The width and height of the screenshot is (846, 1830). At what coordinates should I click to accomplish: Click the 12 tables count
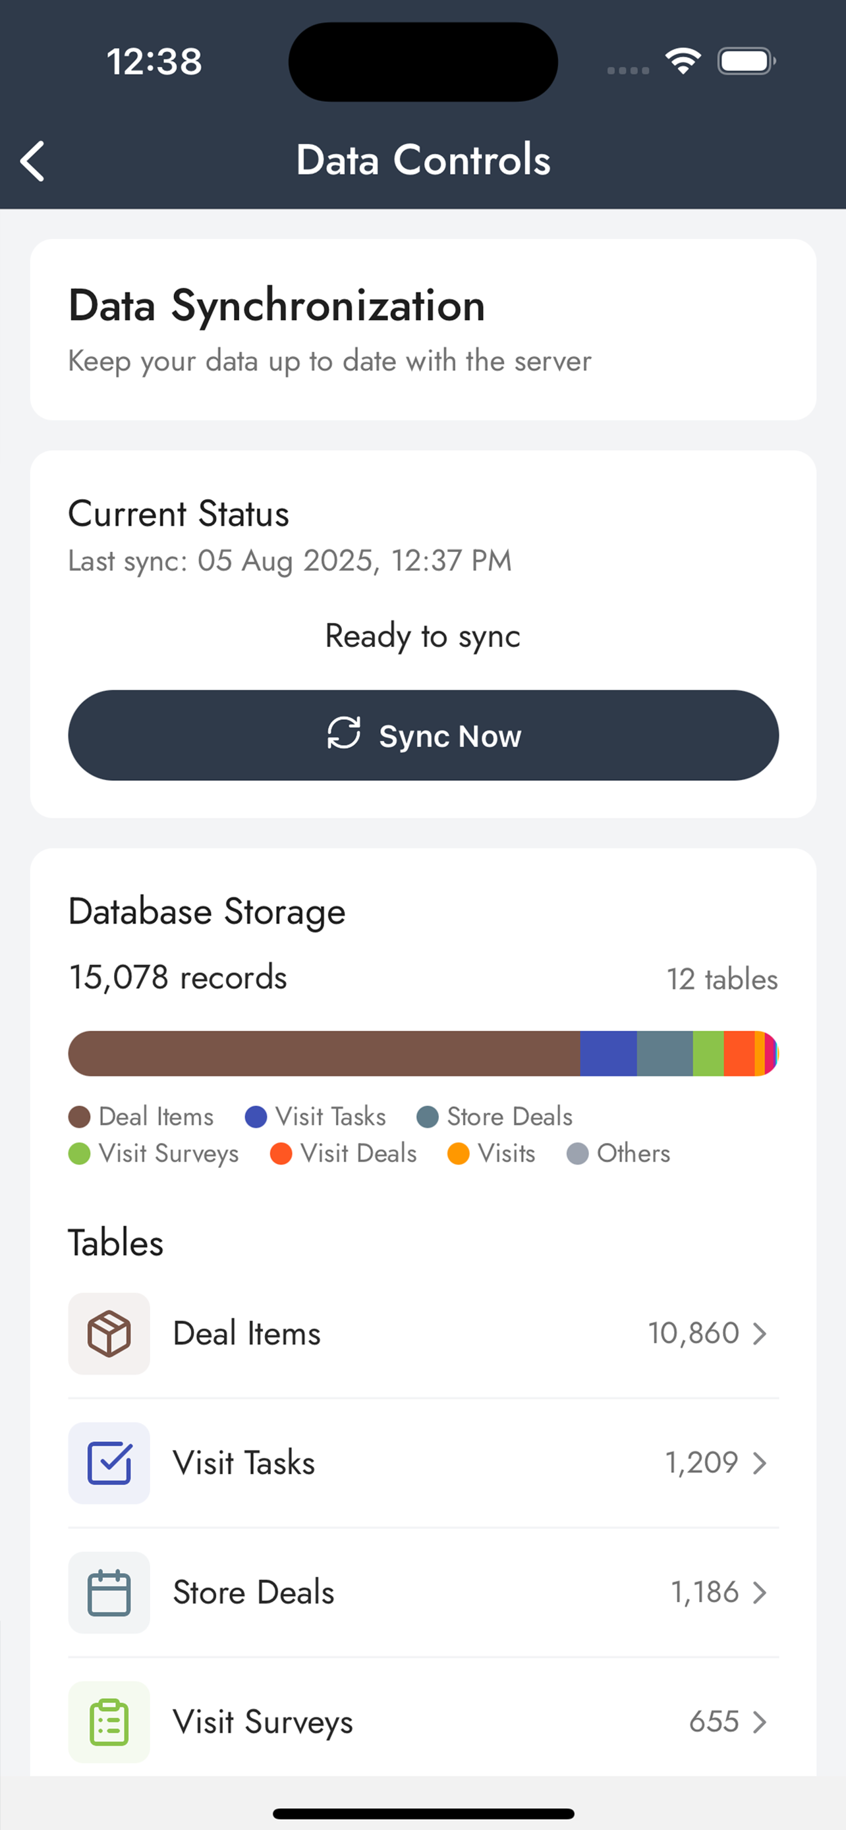(722, 980)
